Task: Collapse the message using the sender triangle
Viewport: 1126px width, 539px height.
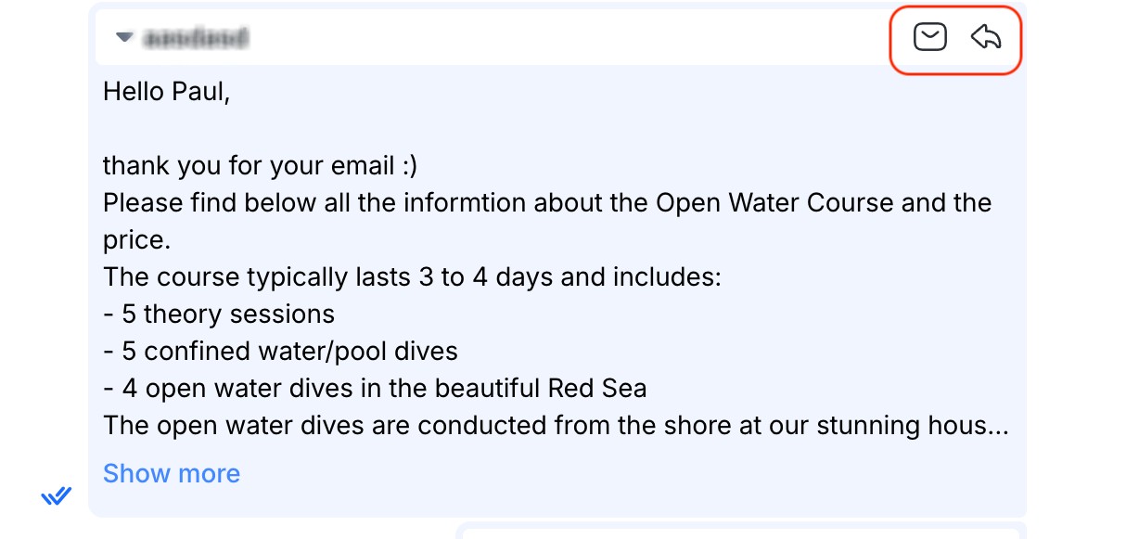Action: pos(122,38)
